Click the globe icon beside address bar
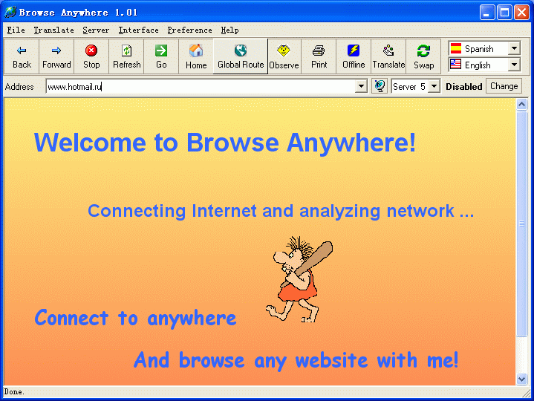534x401 pixels. pyautogui.click(x=380, y=86)
